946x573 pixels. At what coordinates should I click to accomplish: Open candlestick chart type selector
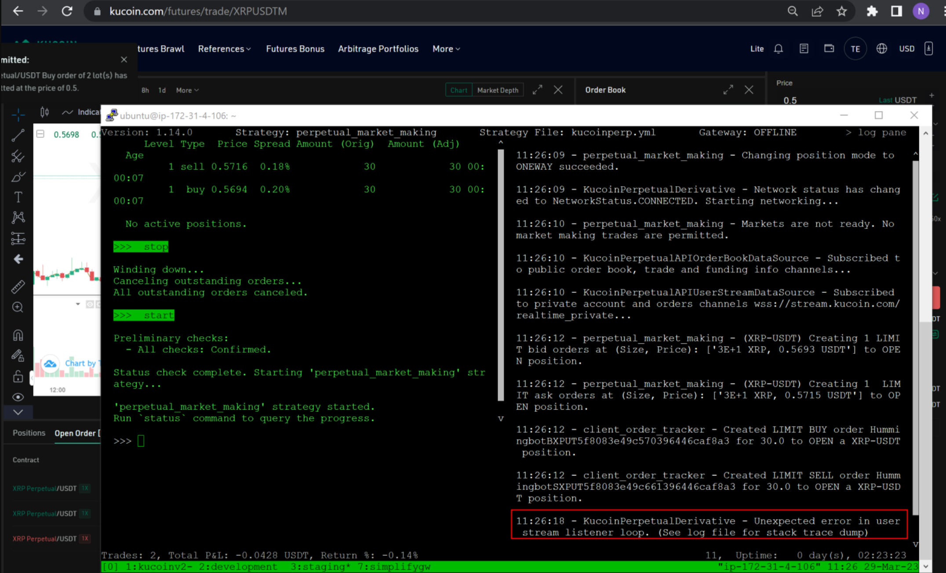pyautogui.click(x=44, y=112)
